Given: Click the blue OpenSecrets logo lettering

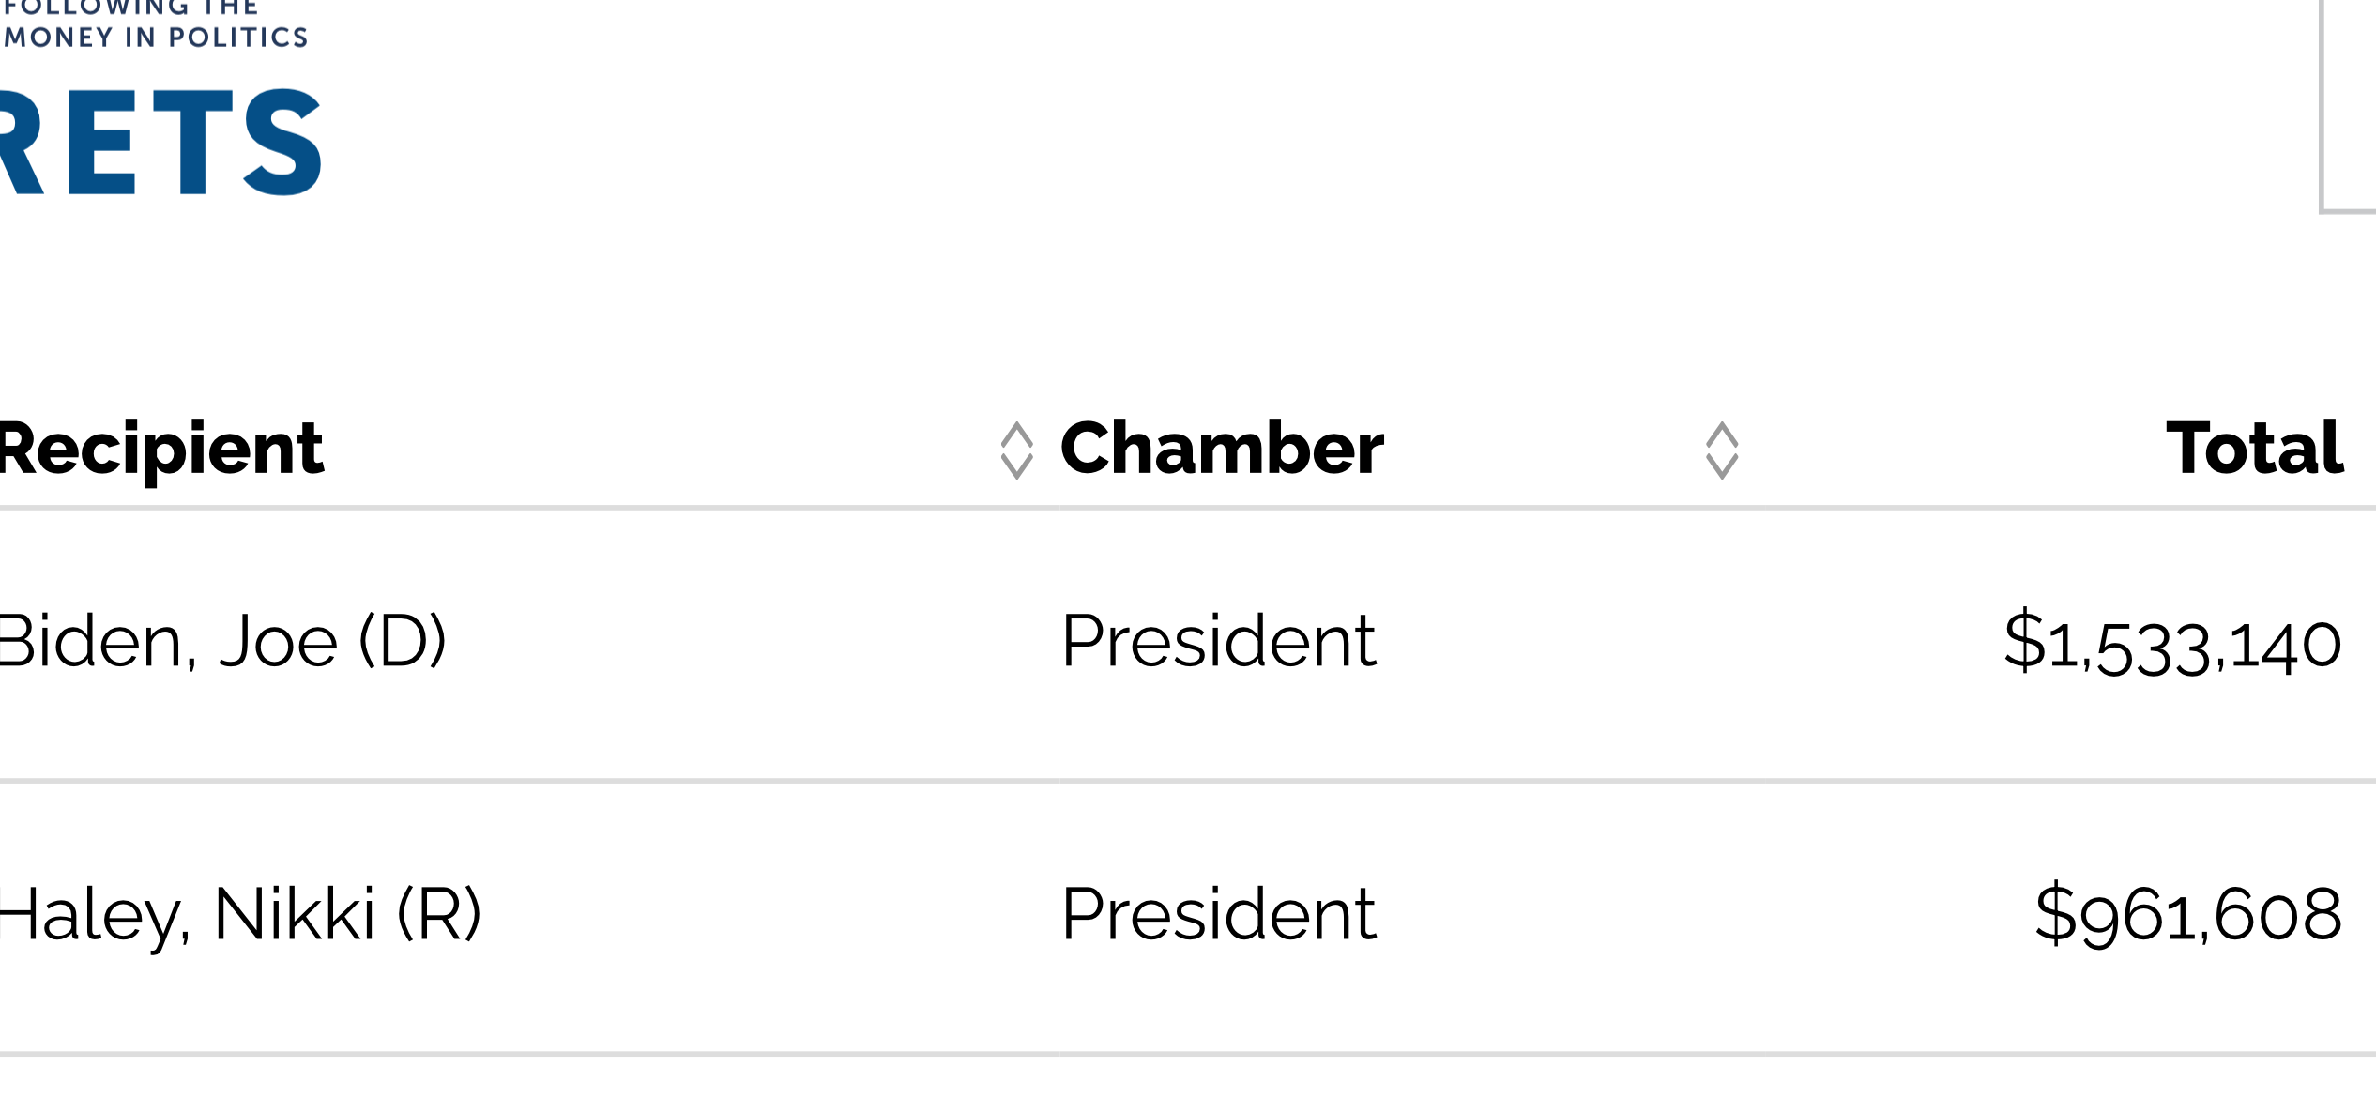Looking at the screenshot, I should [160, 143].
